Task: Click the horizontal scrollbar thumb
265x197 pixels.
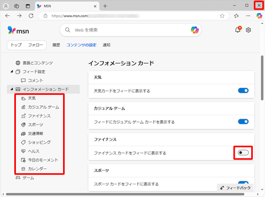Action: 125,194
